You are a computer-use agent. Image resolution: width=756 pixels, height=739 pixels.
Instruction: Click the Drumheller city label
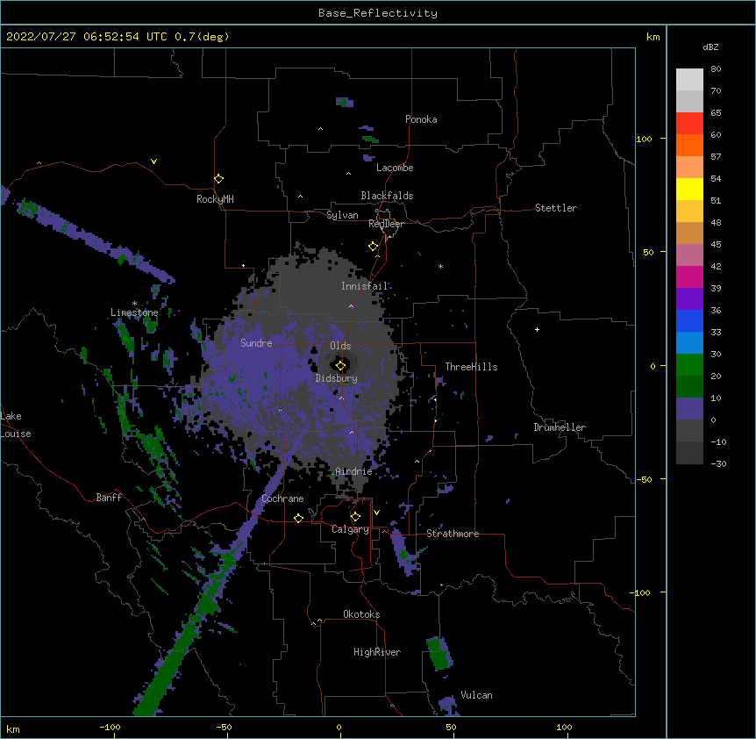coord(560,427)
